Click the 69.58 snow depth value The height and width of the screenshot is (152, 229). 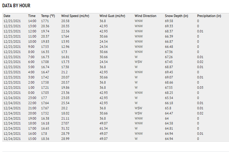(x=169, y=21)
